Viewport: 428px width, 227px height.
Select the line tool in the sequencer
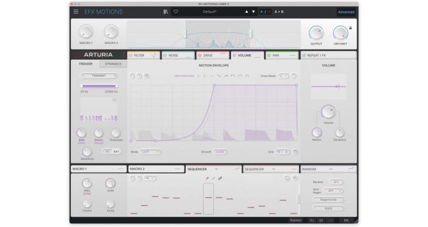point(213,178)
